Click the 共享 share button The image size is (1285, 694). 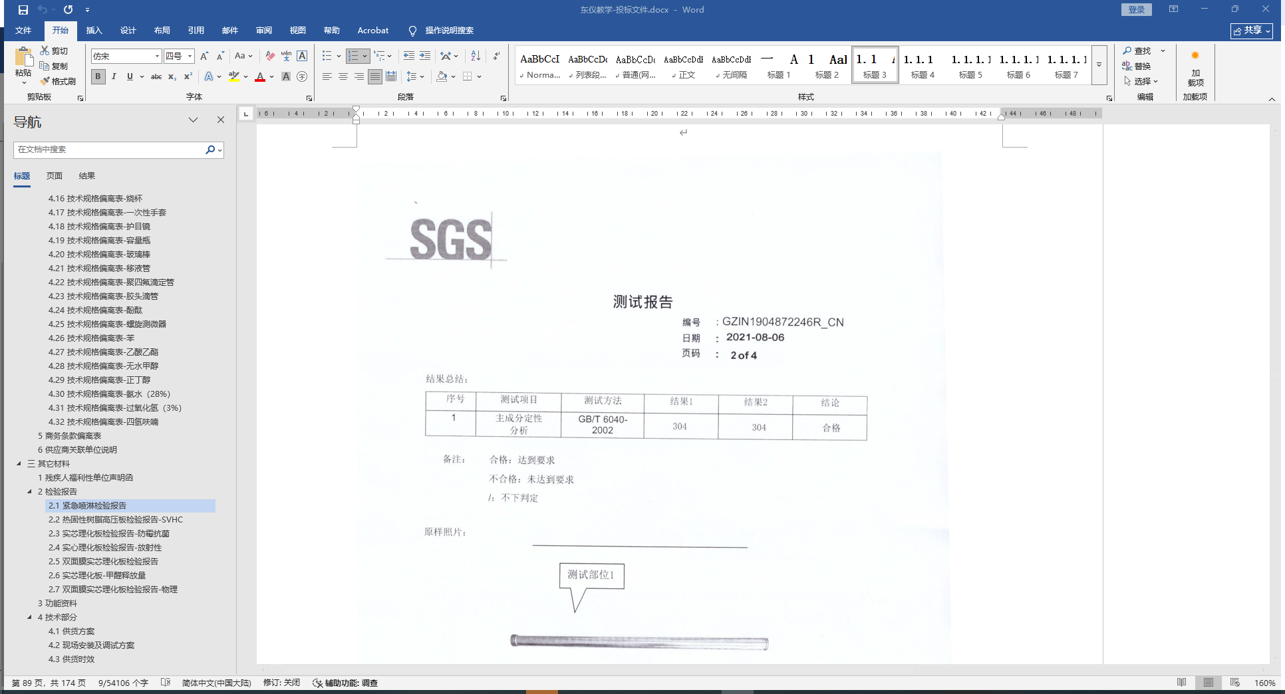click(x=1251, y=31)
